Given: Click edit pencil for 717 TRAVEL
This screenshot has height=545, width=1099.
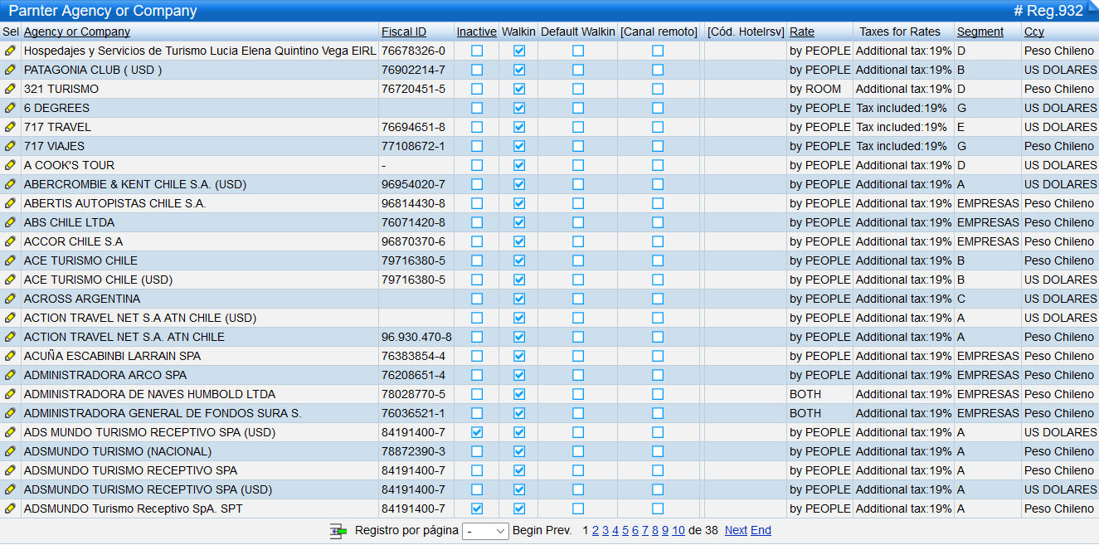Looking at the screenshot, I should coord(10,127).
